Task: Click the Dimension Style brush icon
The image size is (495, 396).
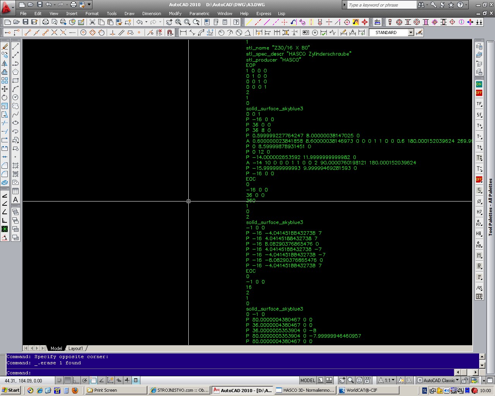Action: click(419, 33)
